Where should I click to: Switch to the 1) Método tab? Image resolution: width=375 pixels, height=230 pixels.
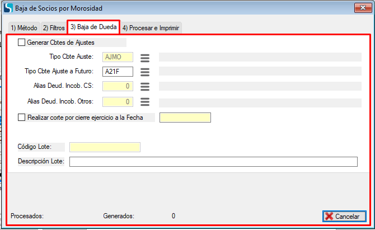tap(24, 27)
